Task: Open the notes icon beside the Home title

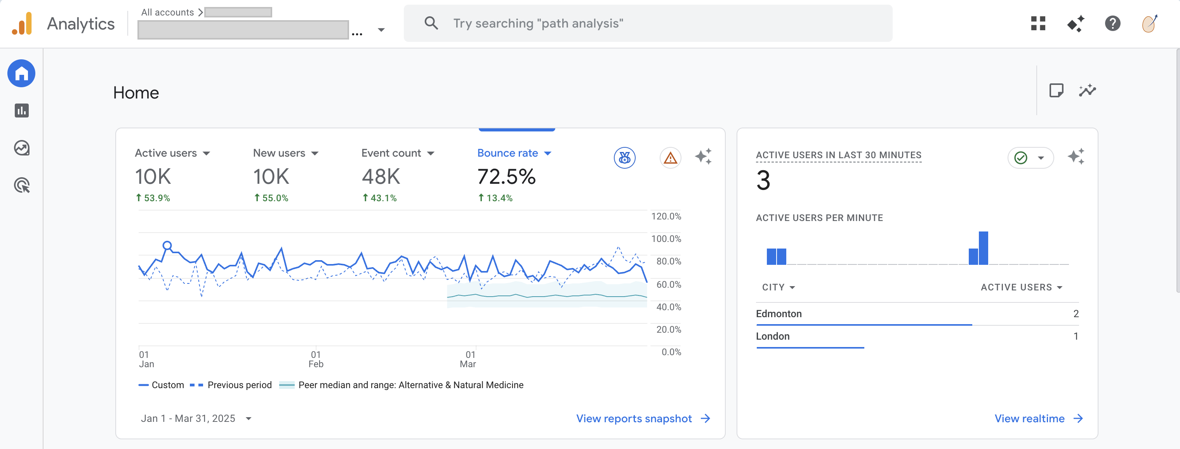Action: click(x=1057, y=90)
